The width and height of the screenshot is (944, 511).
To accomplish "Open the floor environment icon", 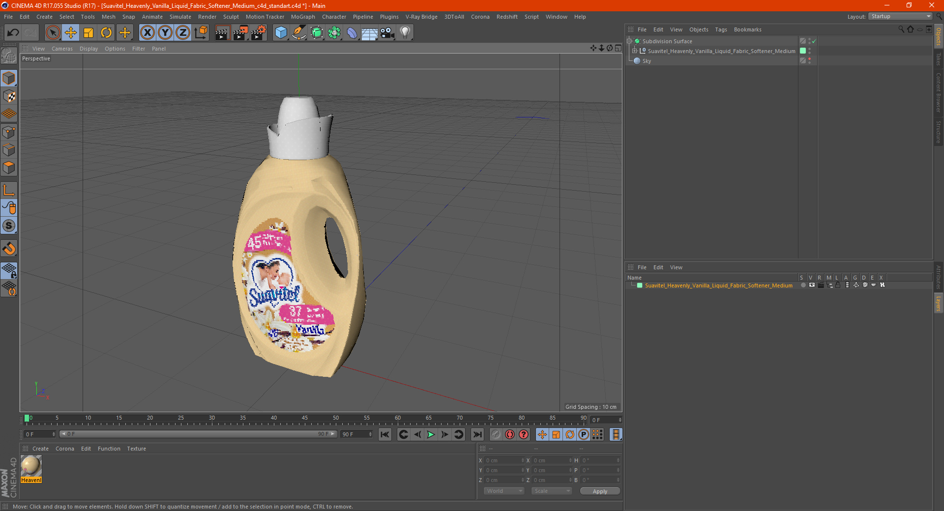I will pos(369,33).
